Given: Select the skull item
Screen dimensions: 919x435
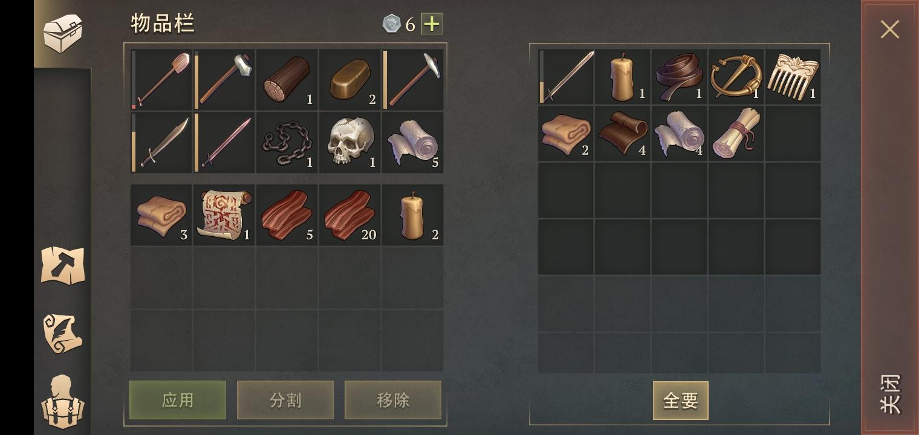Looking at the screenshot, I should tap(350, 143).
